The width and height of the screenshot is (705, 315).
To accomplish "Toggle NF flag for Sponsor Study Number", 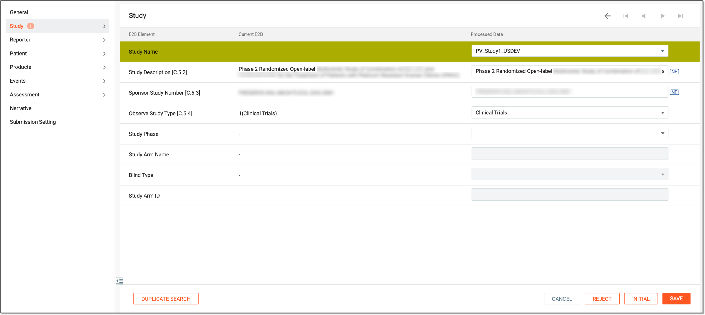I will click(674, 92).
